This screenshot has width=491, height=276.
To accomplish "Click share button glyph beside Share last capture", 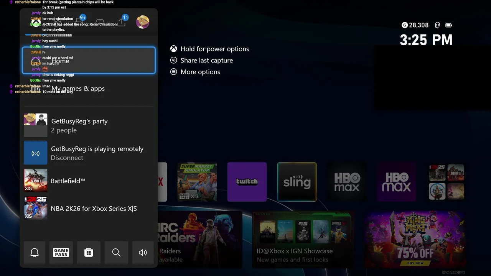I will [x=174, y=60].
